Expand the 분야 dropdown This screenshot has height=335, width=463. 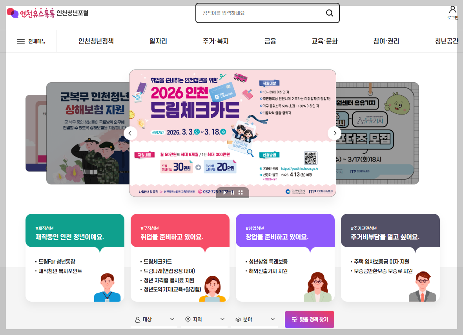click(254, 319)
